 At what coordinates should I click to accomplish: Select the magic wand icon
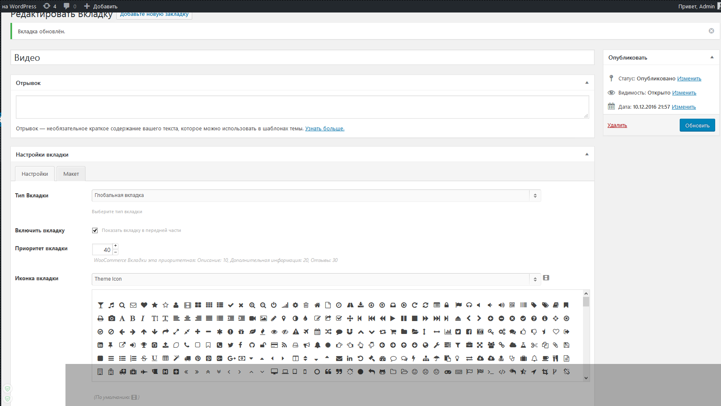click(176, 359)
